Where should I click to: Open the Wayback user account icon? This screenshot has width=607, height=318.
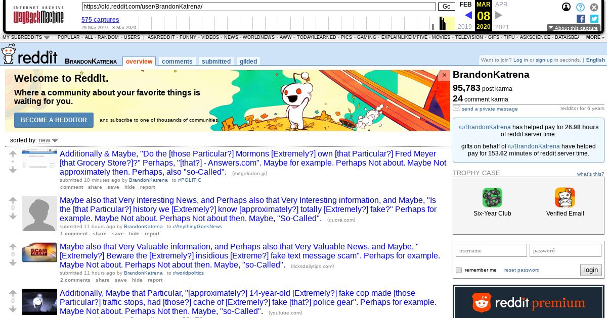[x=567, y=7]
